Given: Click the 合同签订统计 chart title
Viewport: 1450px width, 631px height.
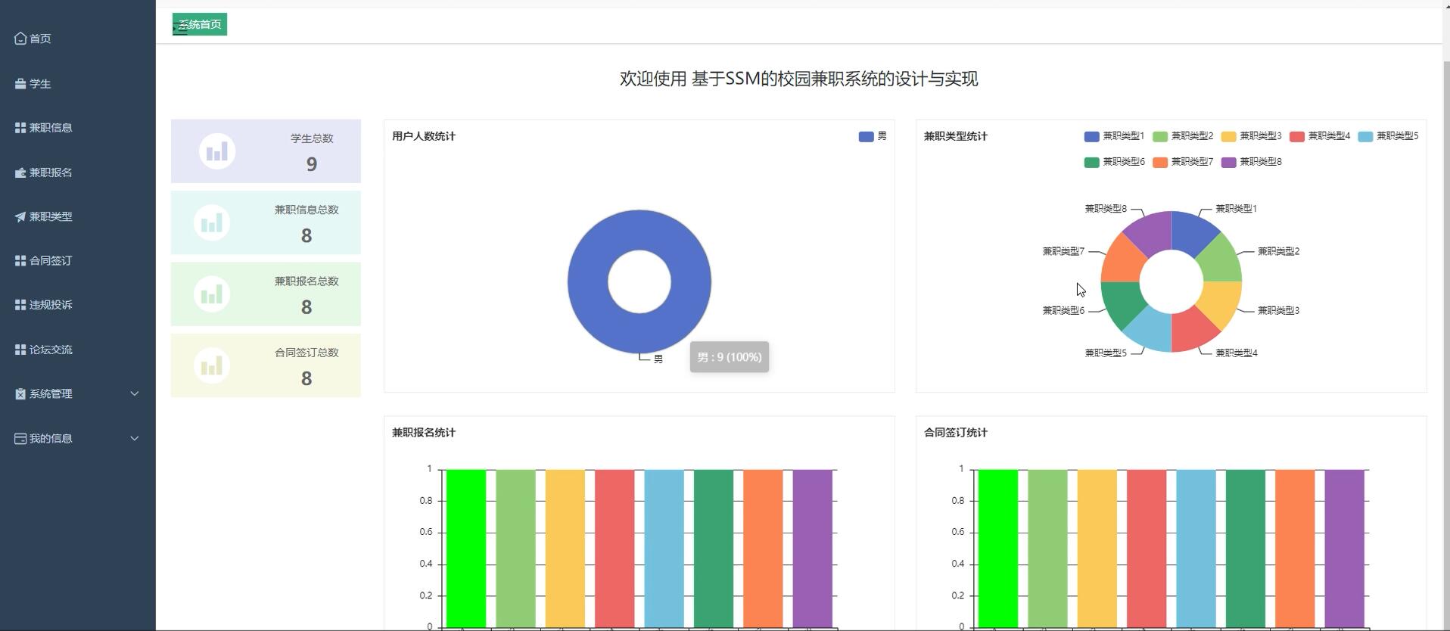Looking at the screenshot, I should click(x=956, y=433).
